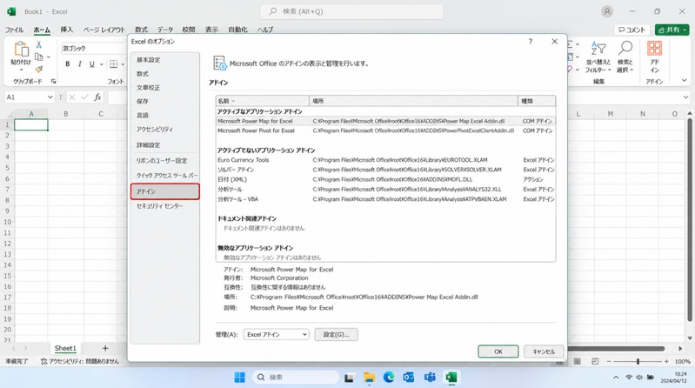Click the Add-ins ribbon icon
The height and width of the screenshot is (388, 695).
coord(654,48)
